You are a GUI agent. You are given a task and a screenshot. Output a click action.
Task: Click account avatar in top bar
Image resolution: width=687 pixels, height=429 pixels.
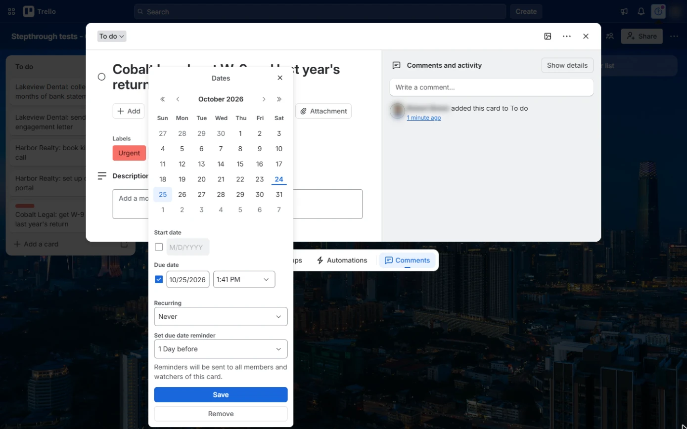[x=676, y=11]
